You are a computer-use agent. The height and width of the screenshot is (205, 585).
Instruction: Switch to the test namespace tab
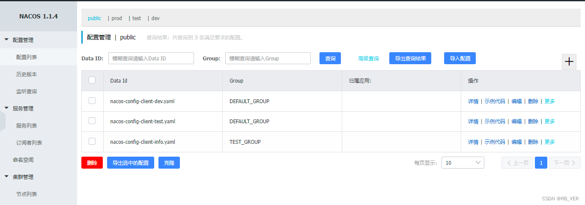point(137,18)
